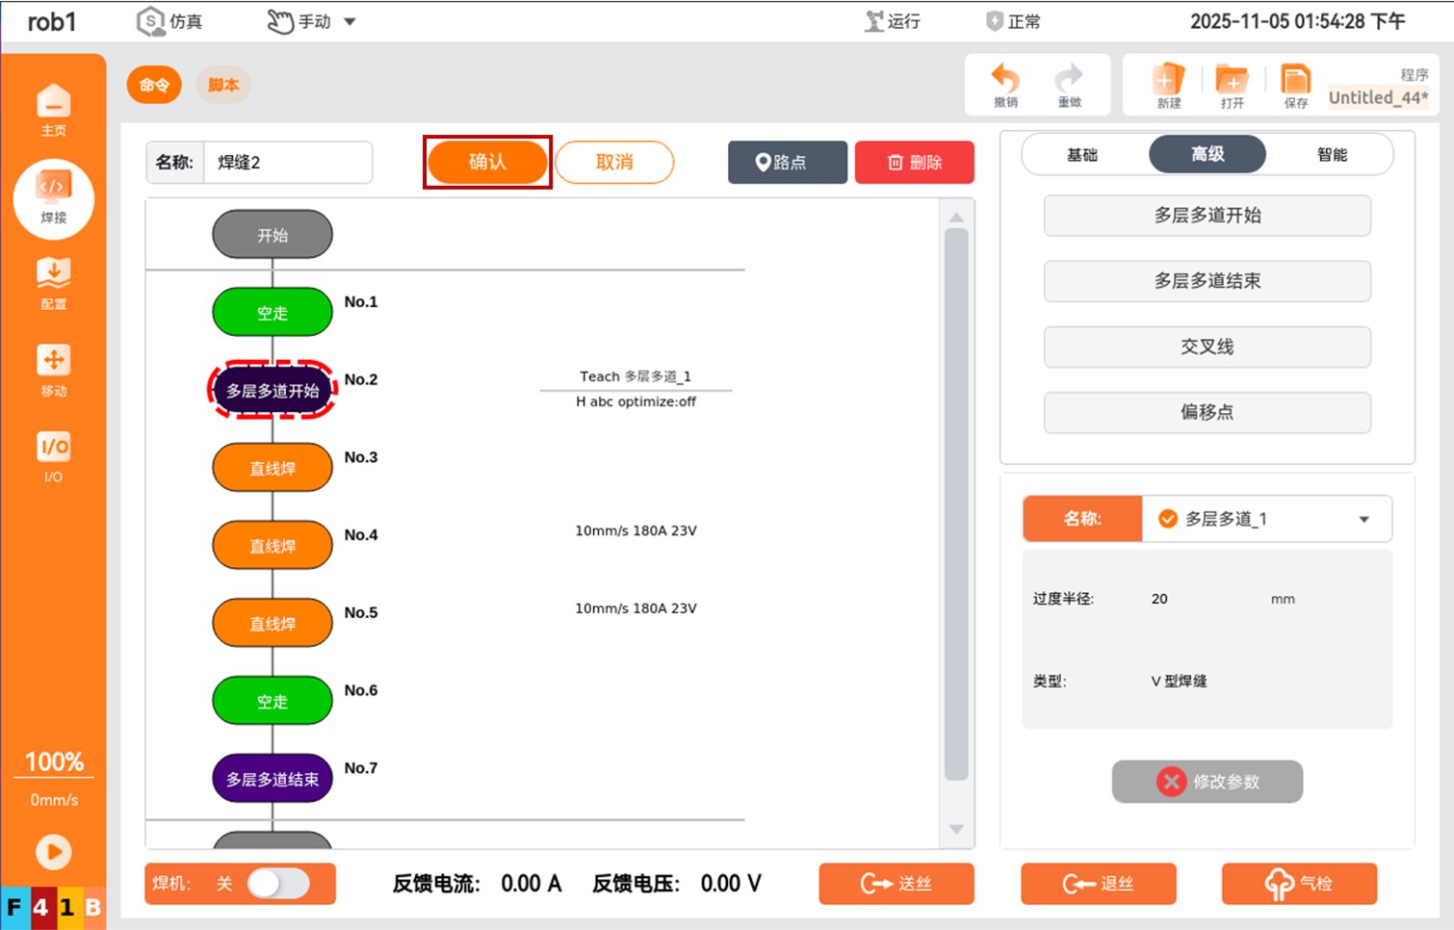Click the 保存 save program icon
Screen dimensions: 1454x930
[x=1295, y=85]
